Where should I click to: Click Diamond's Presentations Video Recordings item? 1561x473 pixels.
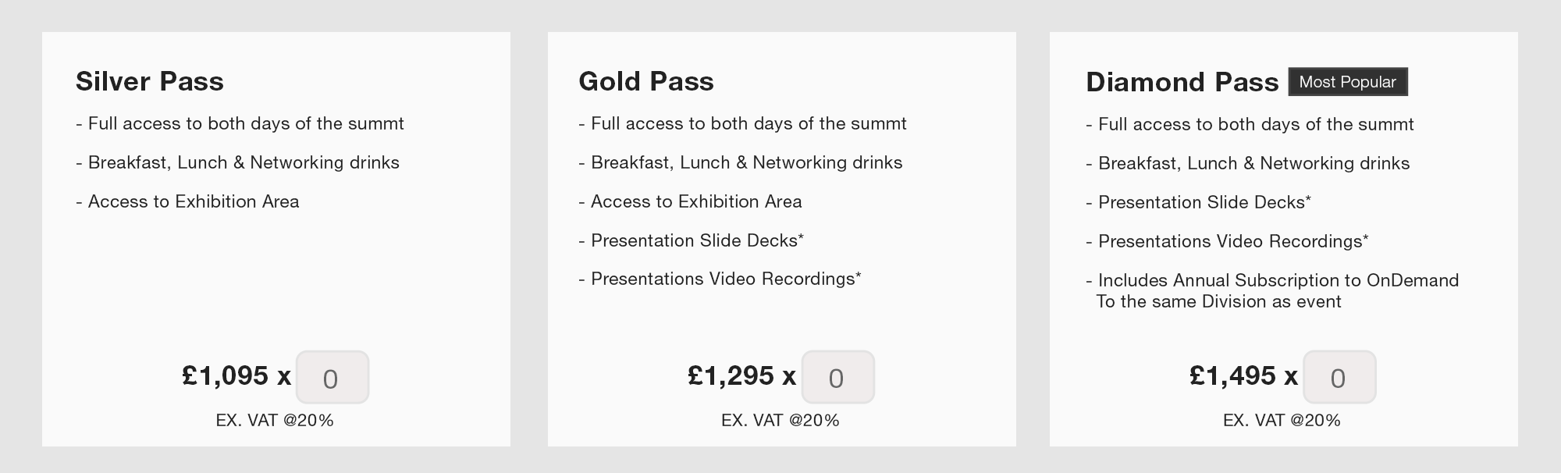pos(1227,241)
